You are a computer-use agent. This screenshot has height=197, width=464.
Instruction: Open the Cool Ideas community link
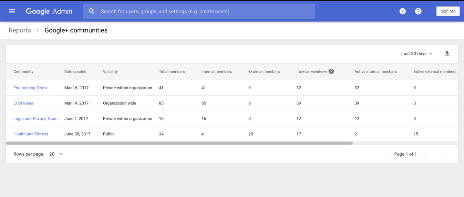pos(23,103)
